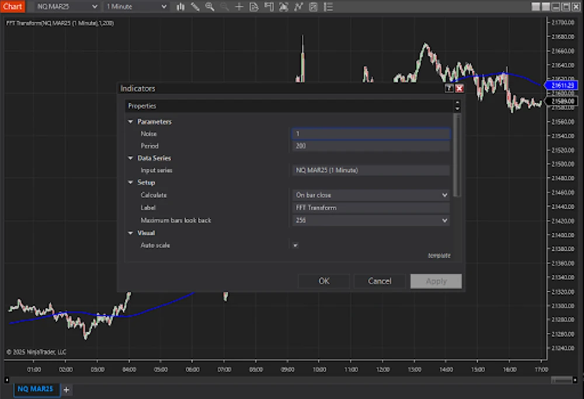Select the NQ MAR25 chart tab

click(x=36, y=389)
